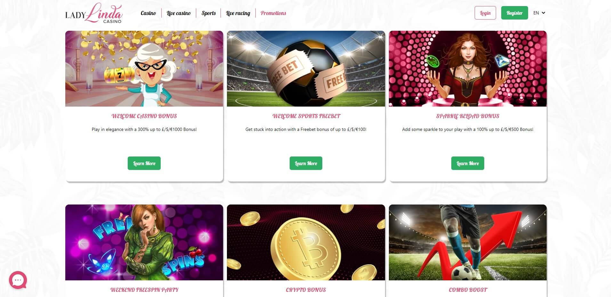Learn More about Sparkle Reload Bonus
Screen dimensions: 611x297
pyautogui.click(x=468, y=163)
